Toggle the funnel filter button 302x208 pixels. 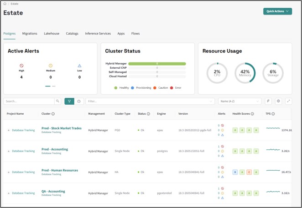point(69,101)
